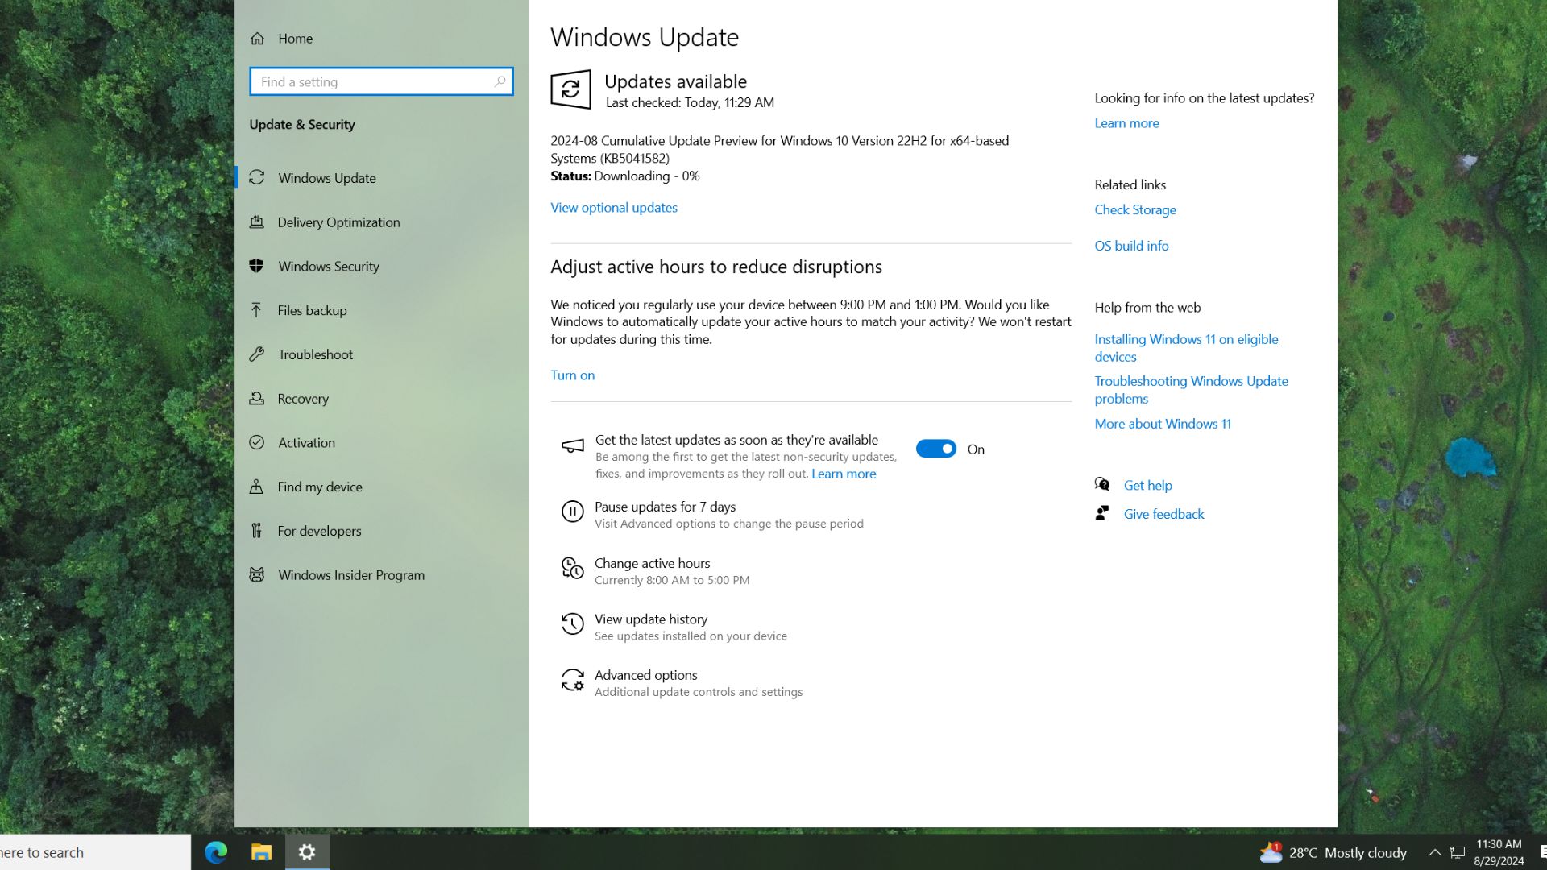Click the Windows Insider Program cat icon
Viewport: 1547px width, 870px height.
click(x=257, y=574)
